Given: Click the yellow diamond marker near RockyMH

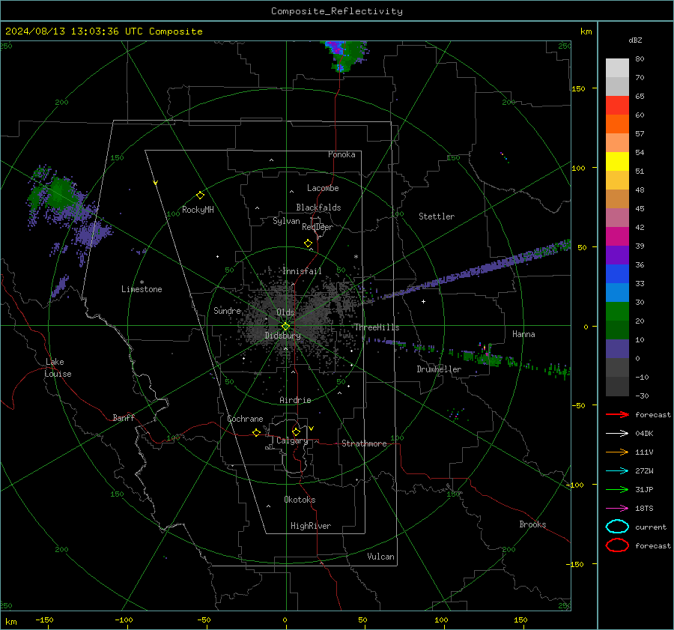Looking at the screenshot, I should [200, 196].
